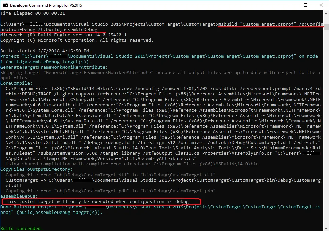
Task: Click 'Microsoft (R) Build Engine version 14.0.25420.1'
Action: point(64,35)
